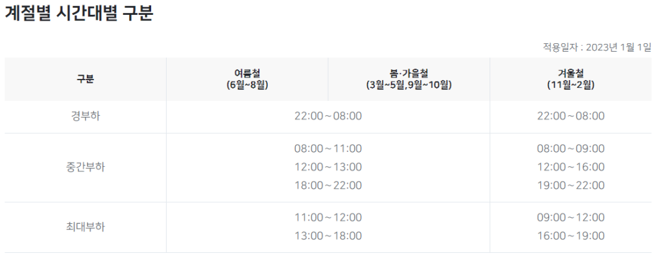664x260 pixels.
Task: Select the 13:00~18:00 time range
Action: (x=328, y=236)
